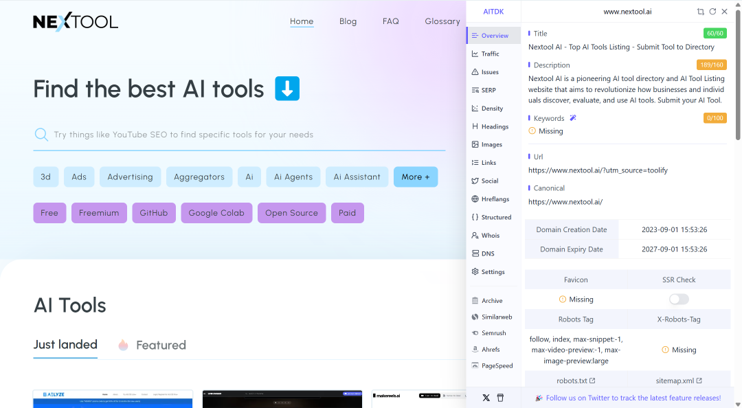Filter by Google Colab tag
742x408 pixels.
[x=216, y=213]
